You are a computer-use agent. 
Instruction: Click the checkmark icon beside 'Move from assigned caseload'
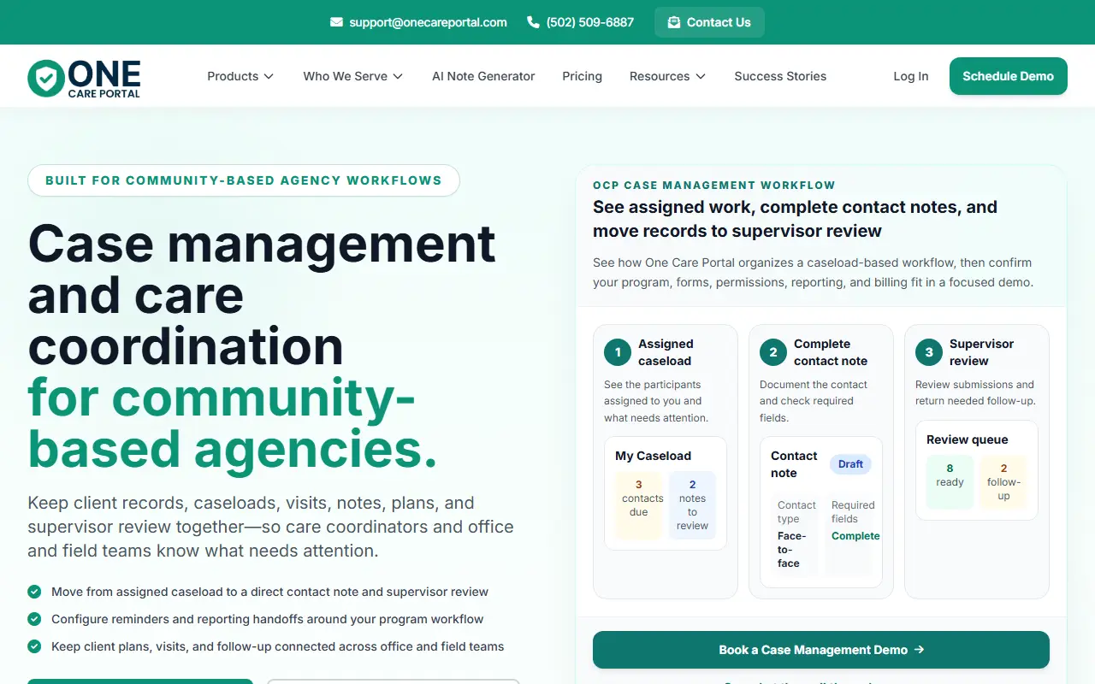tap(34, 592)
